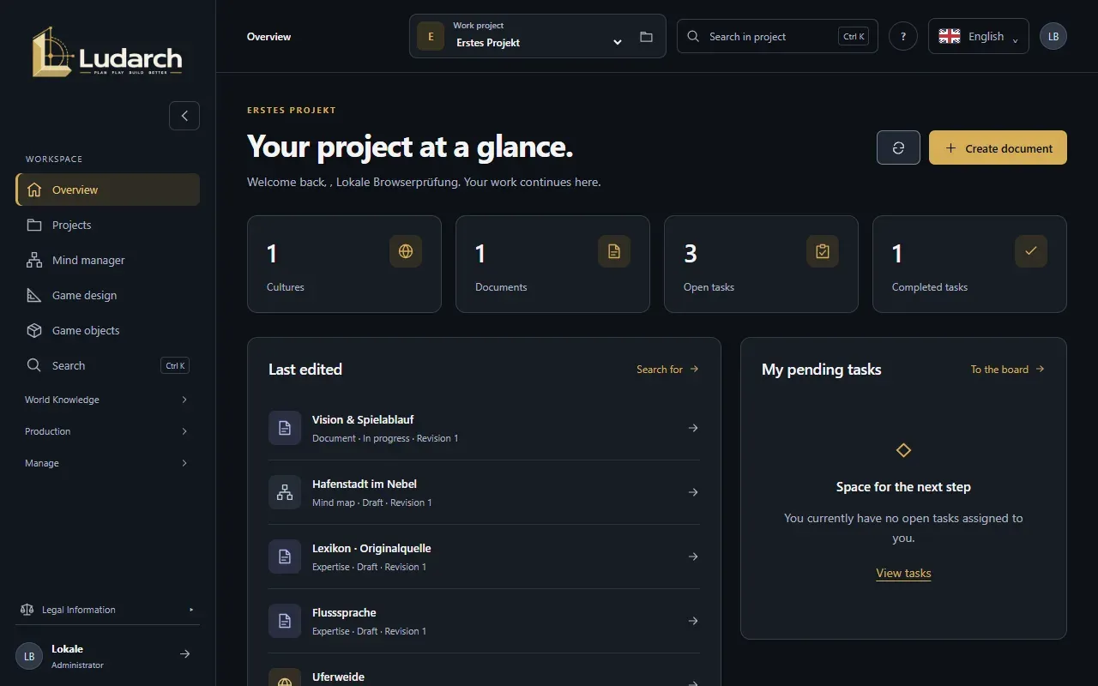Open Projects in the sidebar

coord(107,225)
